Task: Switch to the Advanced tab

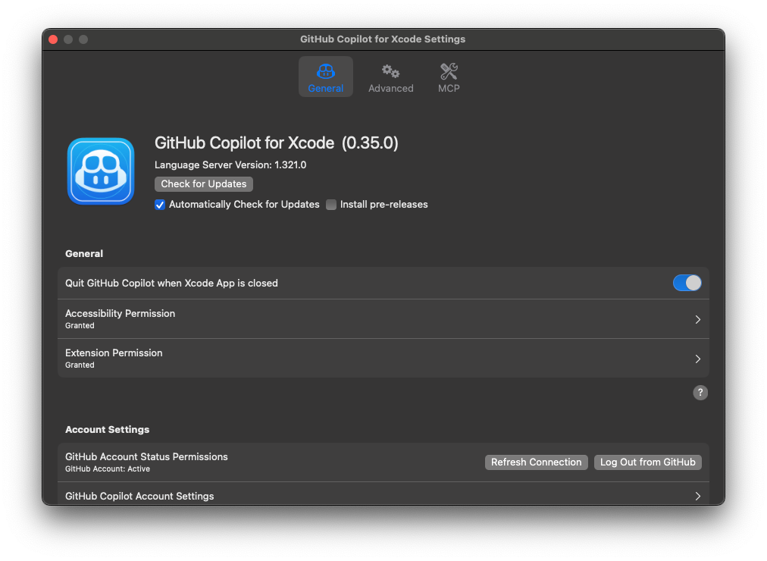Action: pos(390,78)
